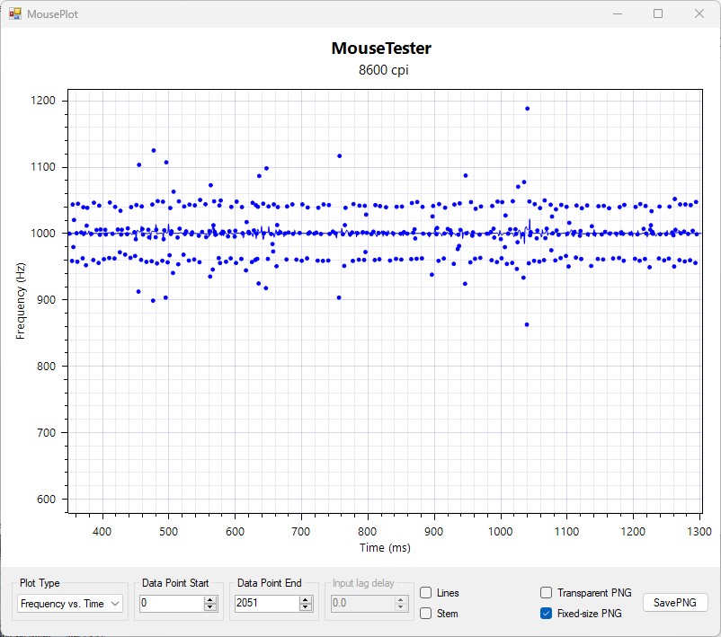Maximize the MousePlot window

click(x=658, y=13)
